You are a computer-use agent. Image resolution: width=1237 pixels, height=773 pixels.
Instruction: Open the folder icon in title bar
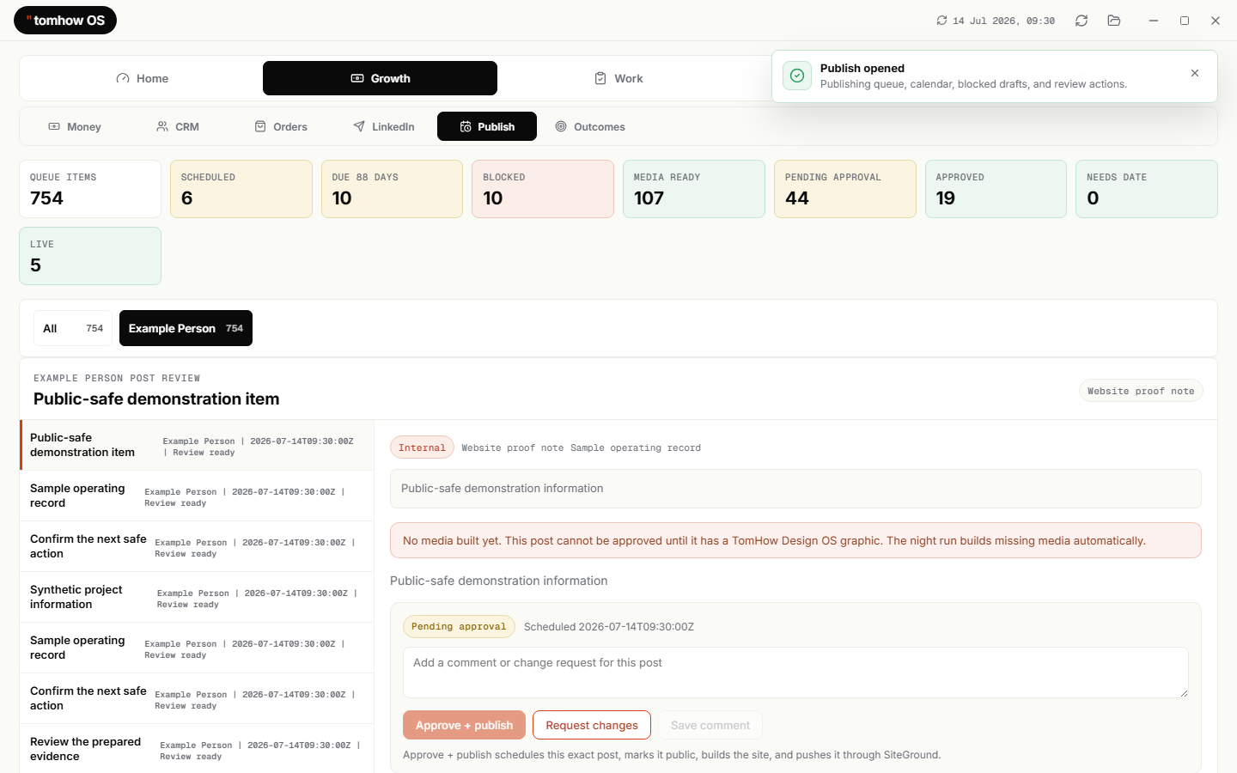(x=1114, y=21)
